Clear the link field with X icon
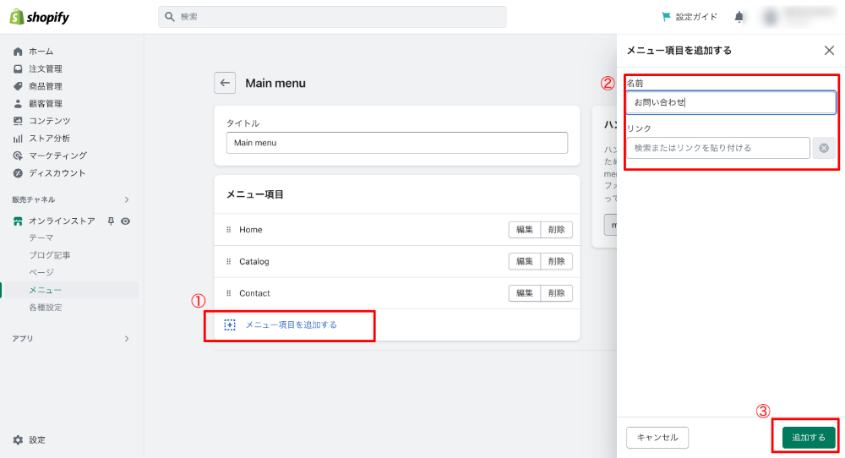This screenshot has height=458, width=845. [x=824, y=148]
